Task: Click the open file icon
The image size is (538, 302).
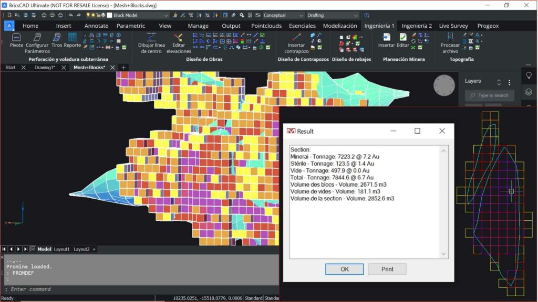Action: pyautogui.click(x=17, y=15)
